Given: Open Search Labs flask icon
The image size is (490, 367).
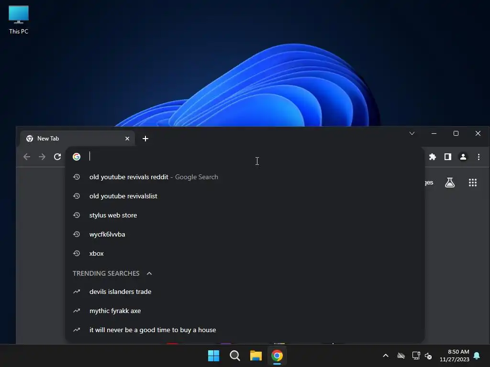Looking at the screenshot, I should [450, 183].
